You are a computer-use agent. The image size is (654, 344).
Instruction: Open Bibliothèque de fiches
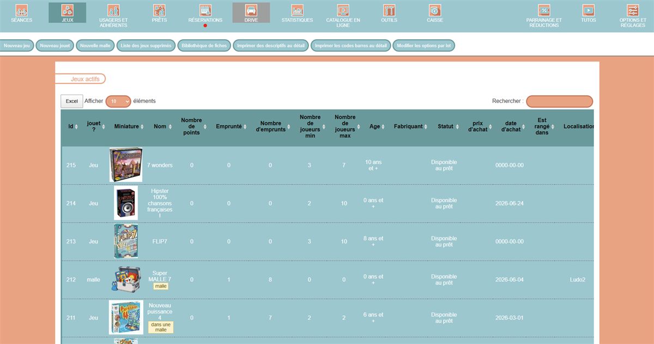click(x=204, y=46)
